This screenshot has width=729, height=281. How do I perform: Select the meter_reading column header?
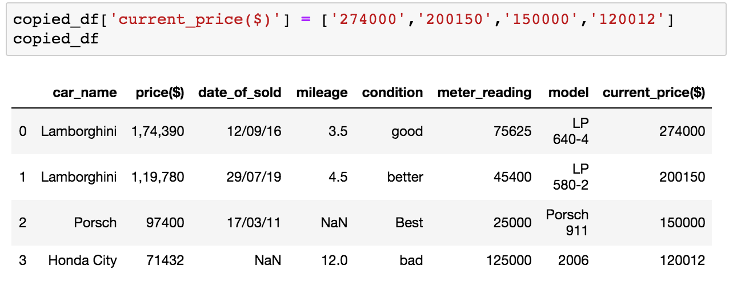484,93
